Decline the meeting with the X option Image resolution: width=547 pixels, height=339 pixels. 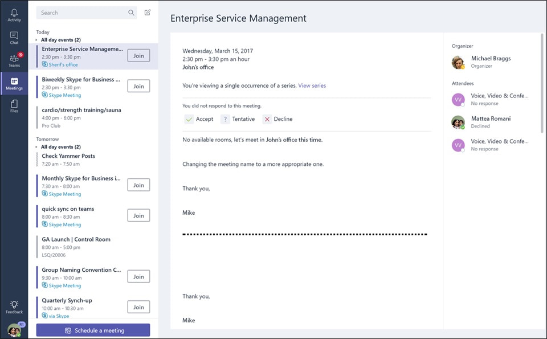coord(277,119)
